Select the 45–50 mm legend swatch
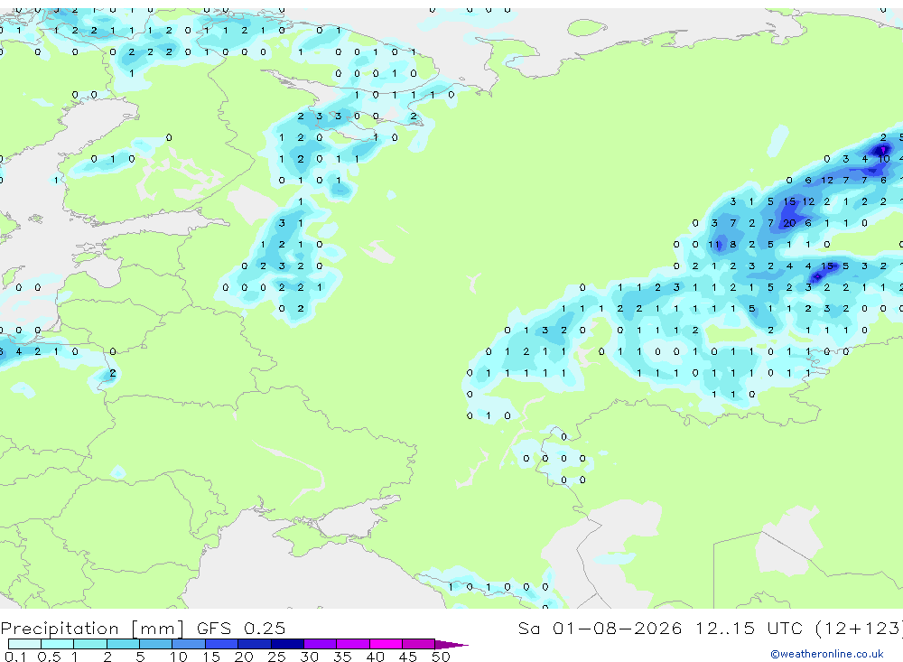Screen dimensions: 903x662 click(418, 644)
